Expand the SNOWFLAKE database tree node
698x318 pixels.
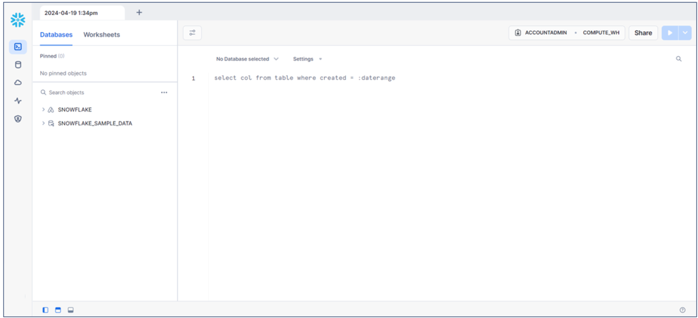coord(43,109)
